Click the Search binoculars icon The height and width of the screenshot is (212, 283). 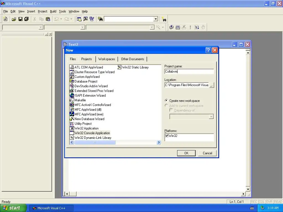164,19
